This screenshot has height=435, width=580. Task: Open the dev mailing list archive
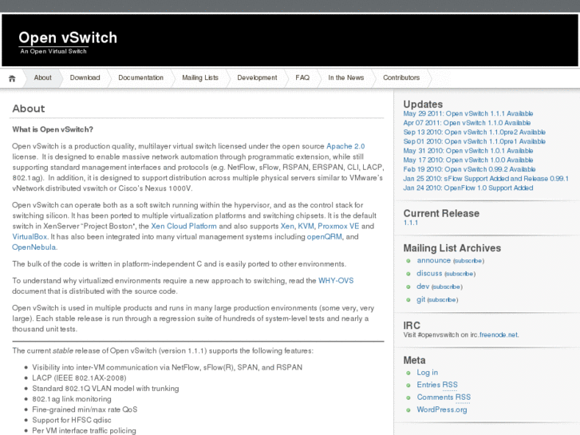point(423,287)
